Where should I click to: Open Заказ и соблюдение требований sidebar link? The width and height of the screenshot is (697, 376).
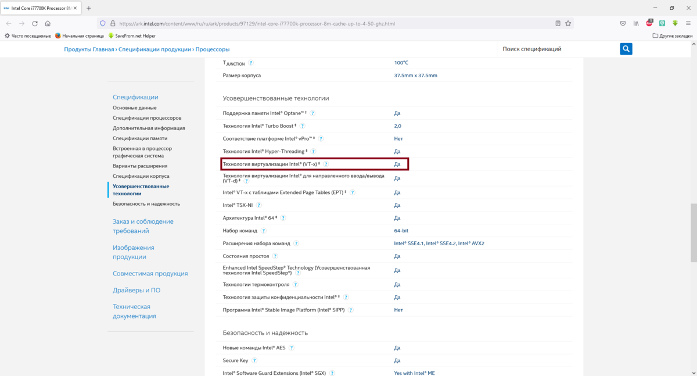143,226
